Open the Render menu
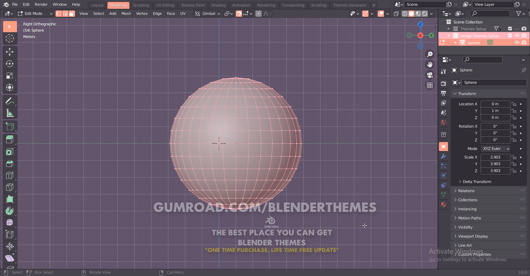Viewport: 530px width, 276px height. (x=41, y=4)
